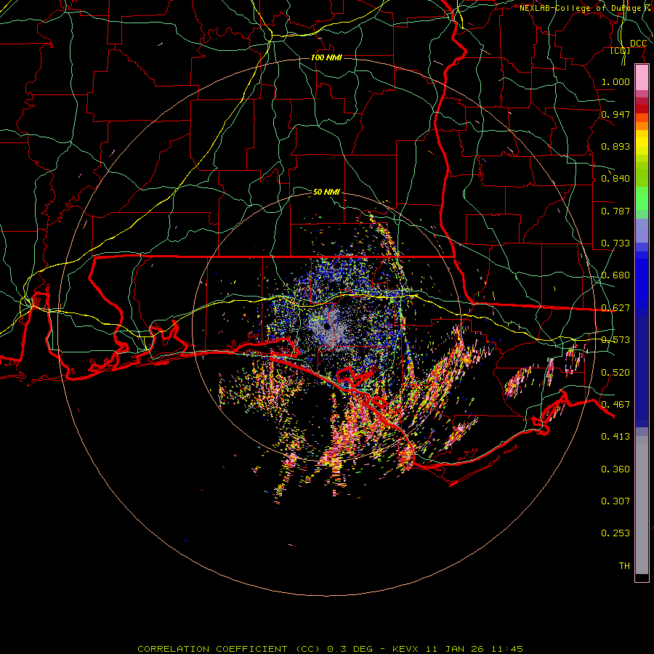654x654 pixels.
Task: Click the 0.413 value on the color scale
Action: (615, 437)
